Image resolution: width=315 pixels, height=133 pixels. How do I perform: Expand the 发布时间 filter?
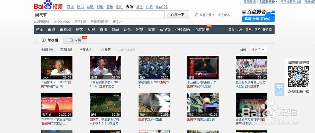67,49
